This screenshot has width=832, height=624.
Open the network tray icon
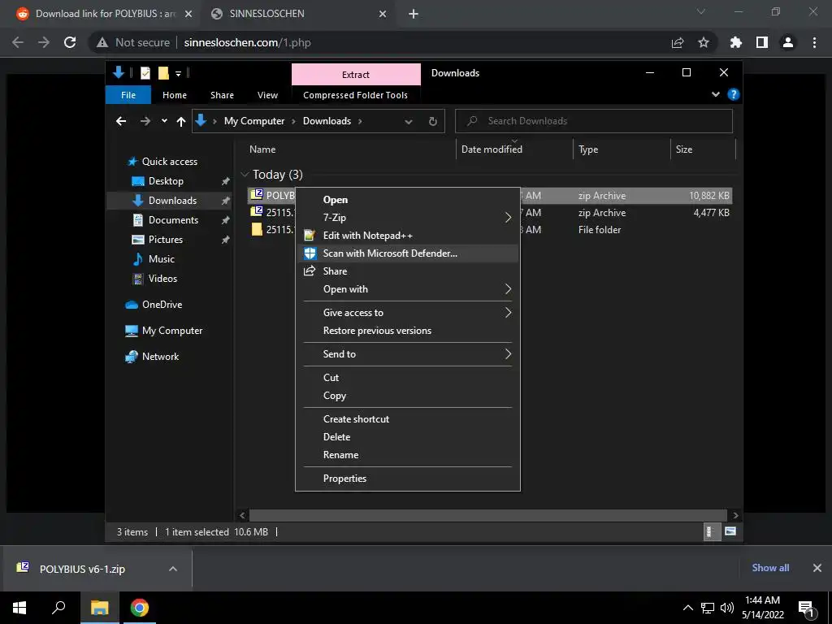(x=708, y=608)
